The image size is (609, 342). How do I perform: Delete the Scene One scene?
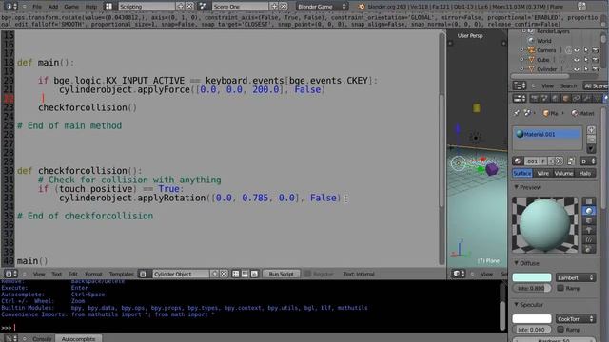click(284, 7)
